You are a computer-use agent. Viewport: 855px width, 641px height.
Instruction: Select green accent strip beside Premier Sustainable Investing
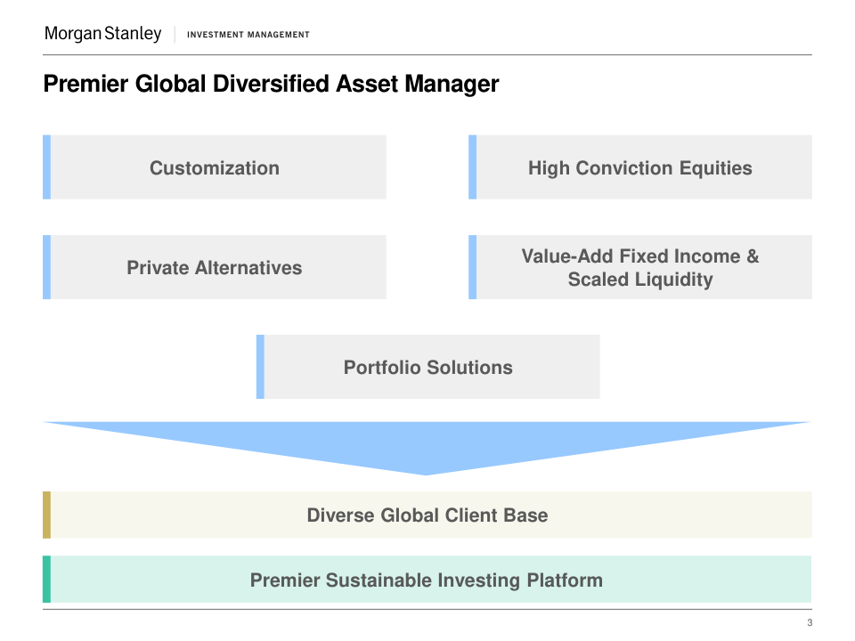coord(47,580)
